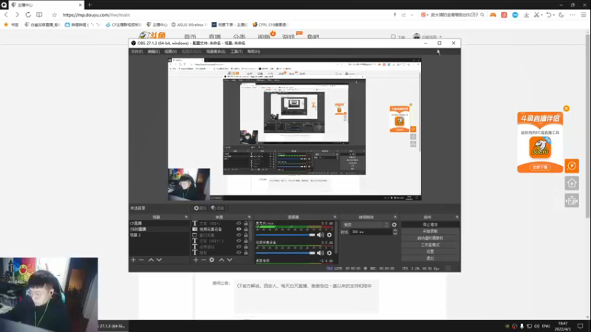
Task: Click the 工作室模式 studio mode button
Action: point(430,245)
